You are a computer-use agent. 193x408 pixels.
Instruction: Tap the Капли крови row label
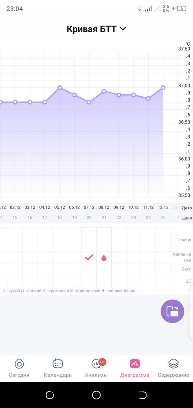[x=182, y=257]
